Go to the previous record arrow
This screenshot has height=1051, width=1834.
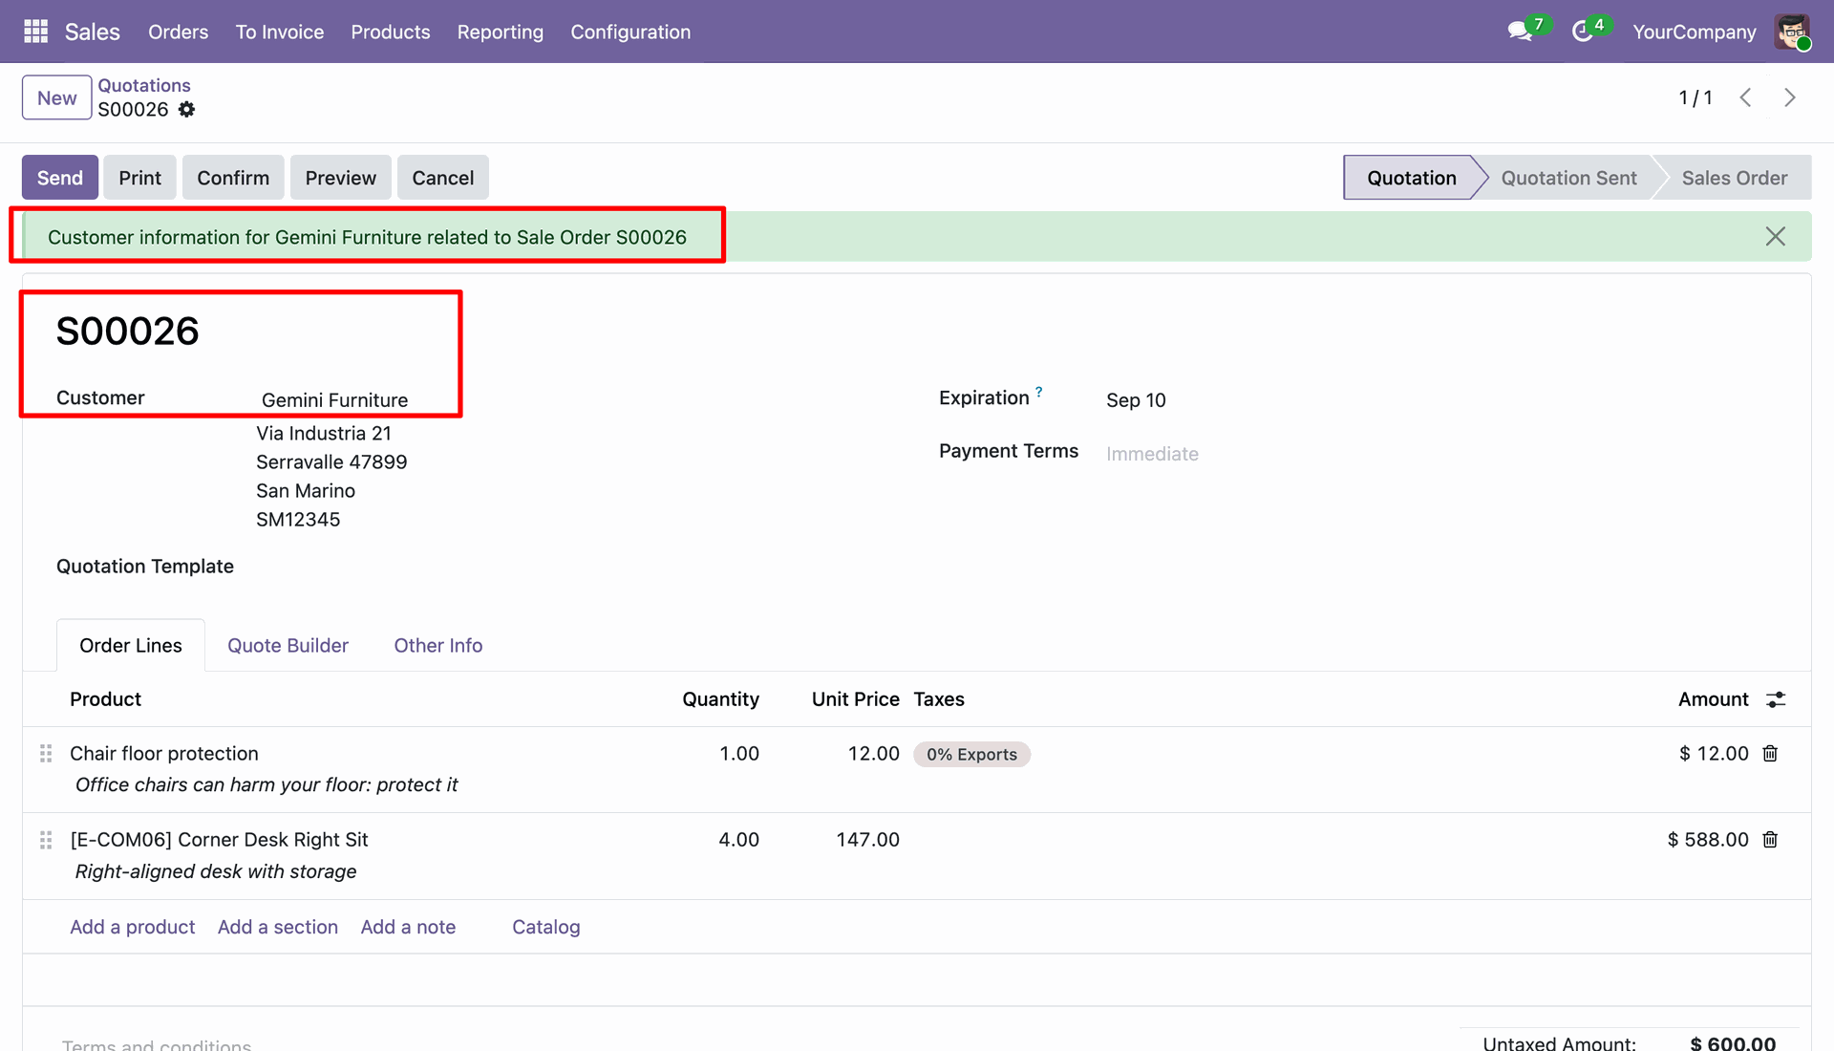click(x=1745, y=97)
